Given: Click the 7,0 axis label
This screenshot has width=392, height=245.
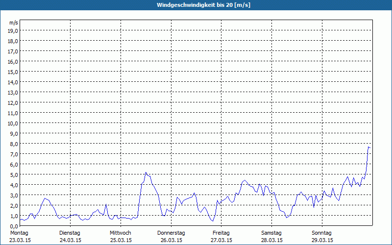Looking at the screenshot, I should 14,154.
